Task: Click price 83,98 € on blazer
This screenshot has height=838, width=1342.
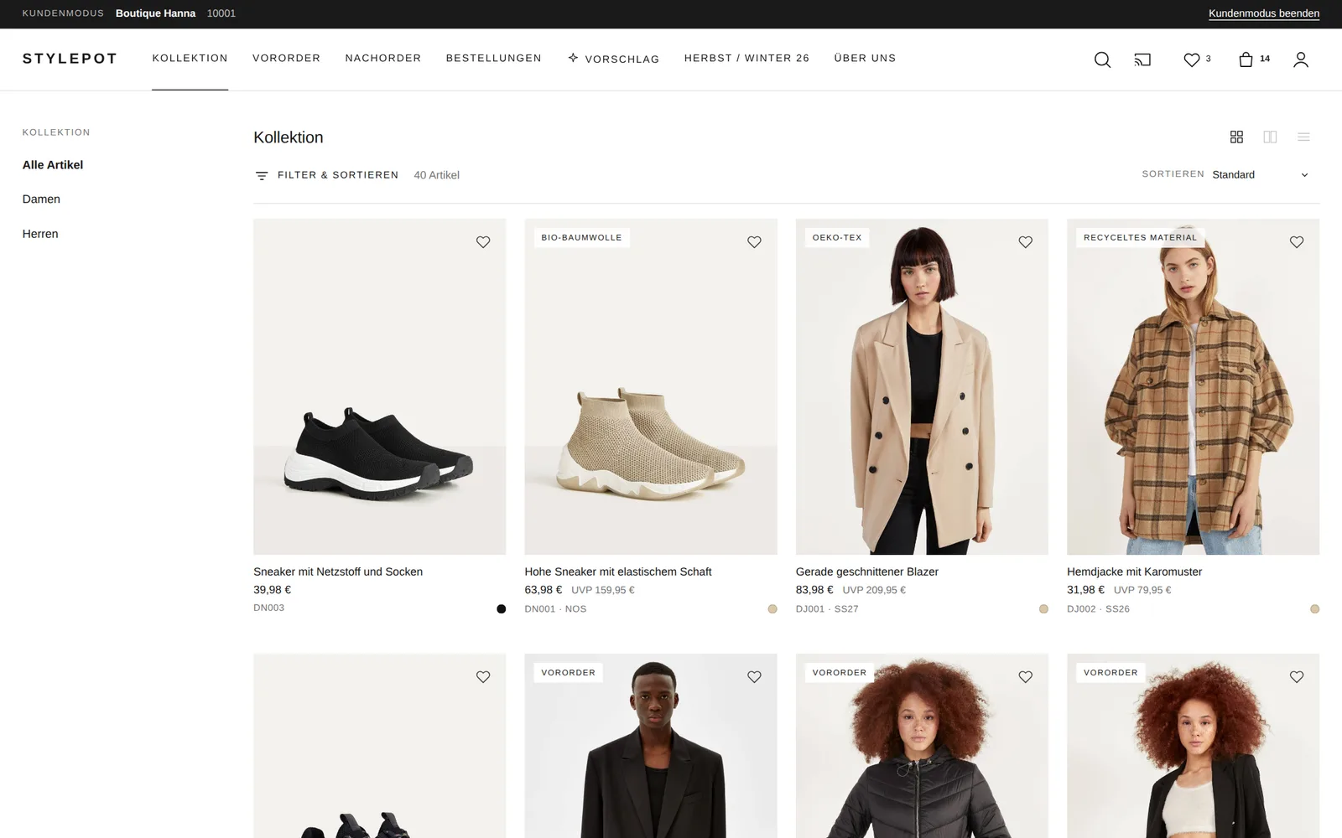Action: (814, 590)
